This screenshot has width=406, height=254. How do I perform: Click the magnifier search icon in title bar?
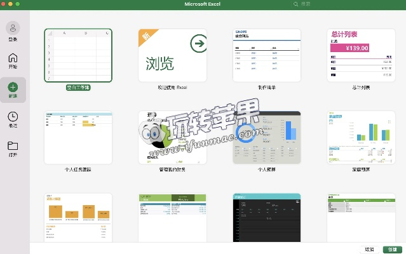296,4
